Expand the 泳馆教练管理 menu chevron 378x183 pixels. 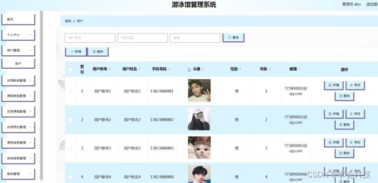pos(30,80)
